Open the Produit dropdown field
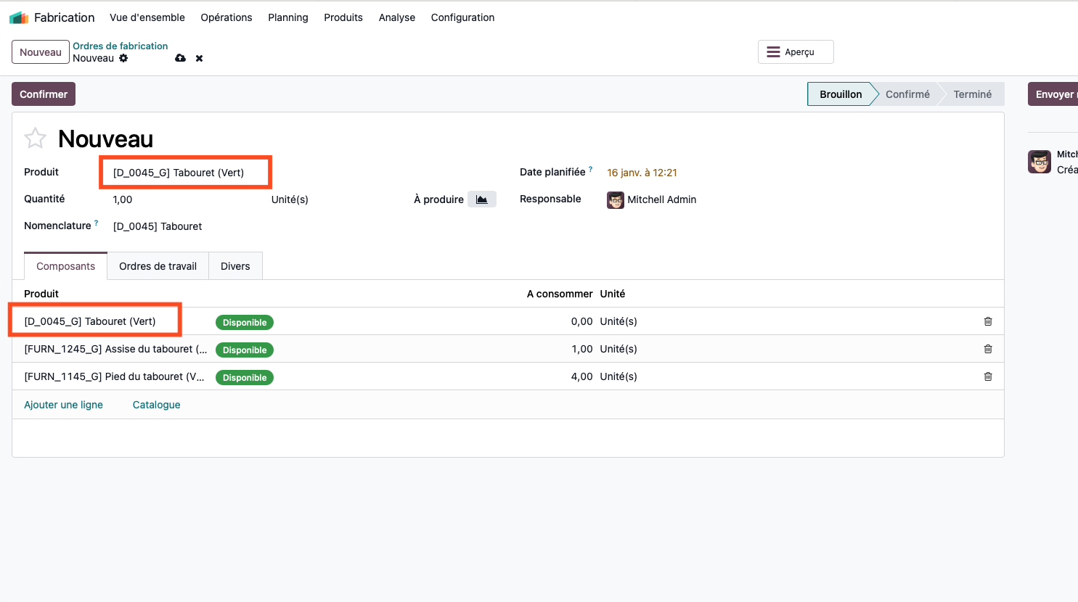 (x=185, y=173)
